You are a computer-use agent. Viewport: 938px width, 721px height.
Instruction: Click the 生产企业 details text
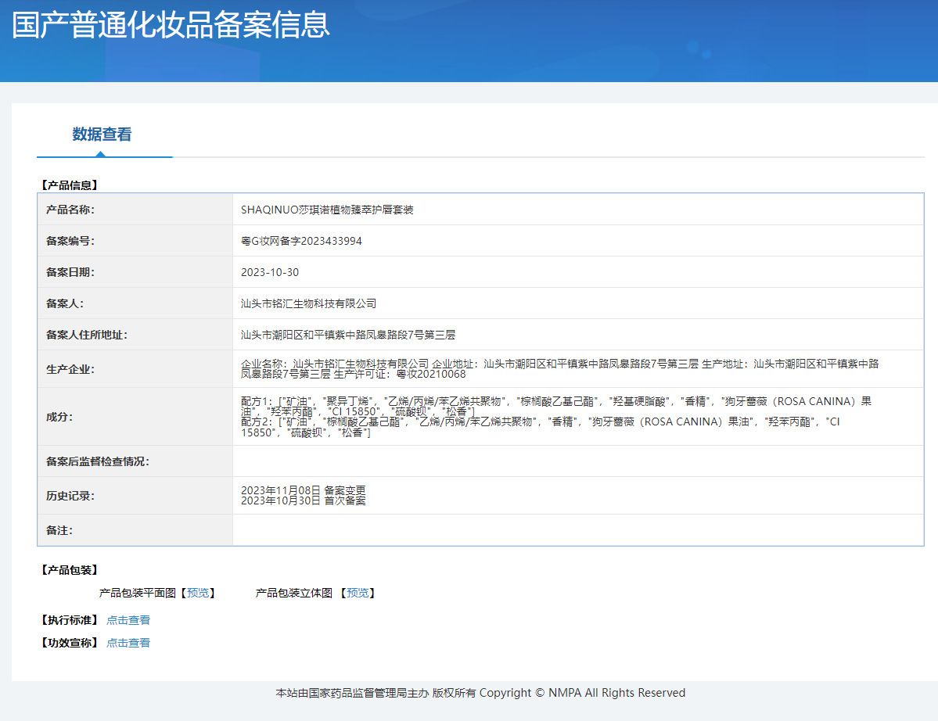[x=559, y=368]
